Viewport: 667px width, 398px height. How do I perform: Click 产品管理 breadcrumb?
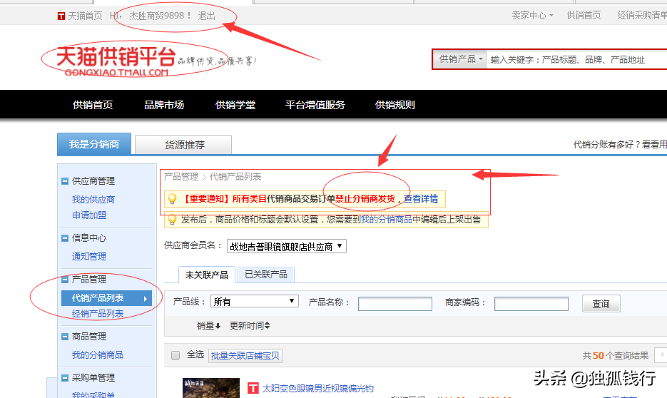[x=181, y=176]
